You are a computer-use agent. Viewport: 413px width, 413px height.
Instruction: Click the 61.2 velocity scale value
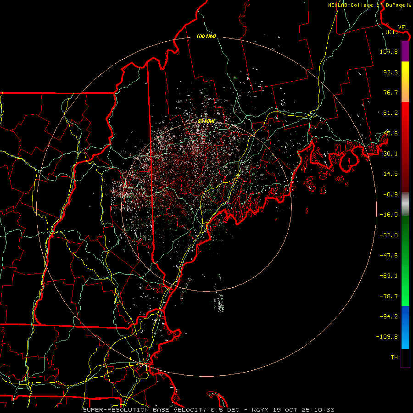click(391, 113)
